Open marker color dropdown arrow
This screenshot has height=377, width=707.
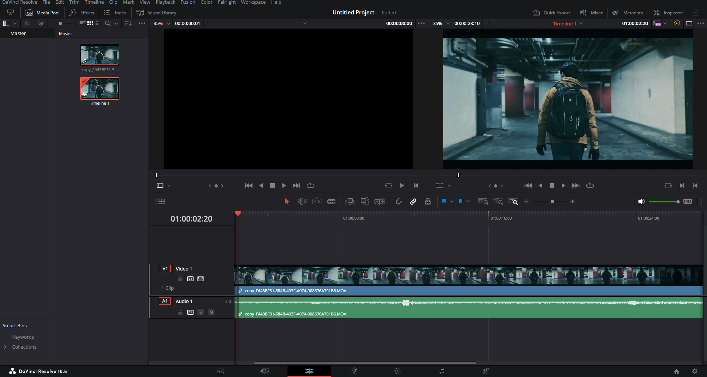(468, 202)
